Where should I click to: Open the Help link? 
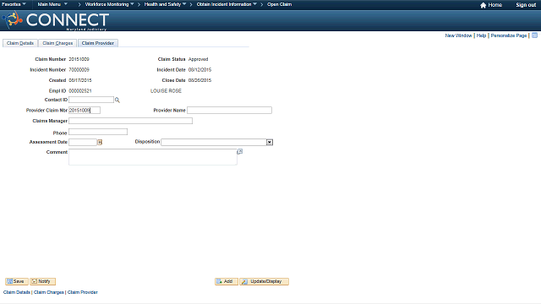click(481, 35)
